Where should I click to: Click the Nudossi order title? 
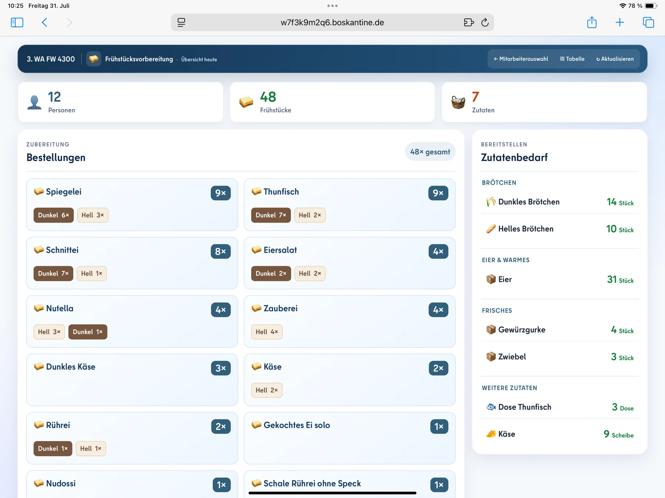click(61, 483)
